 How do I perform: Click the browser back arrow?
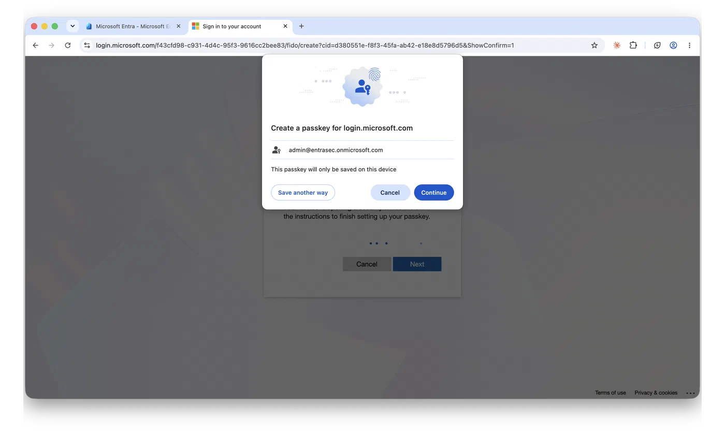tap(35, 45)
